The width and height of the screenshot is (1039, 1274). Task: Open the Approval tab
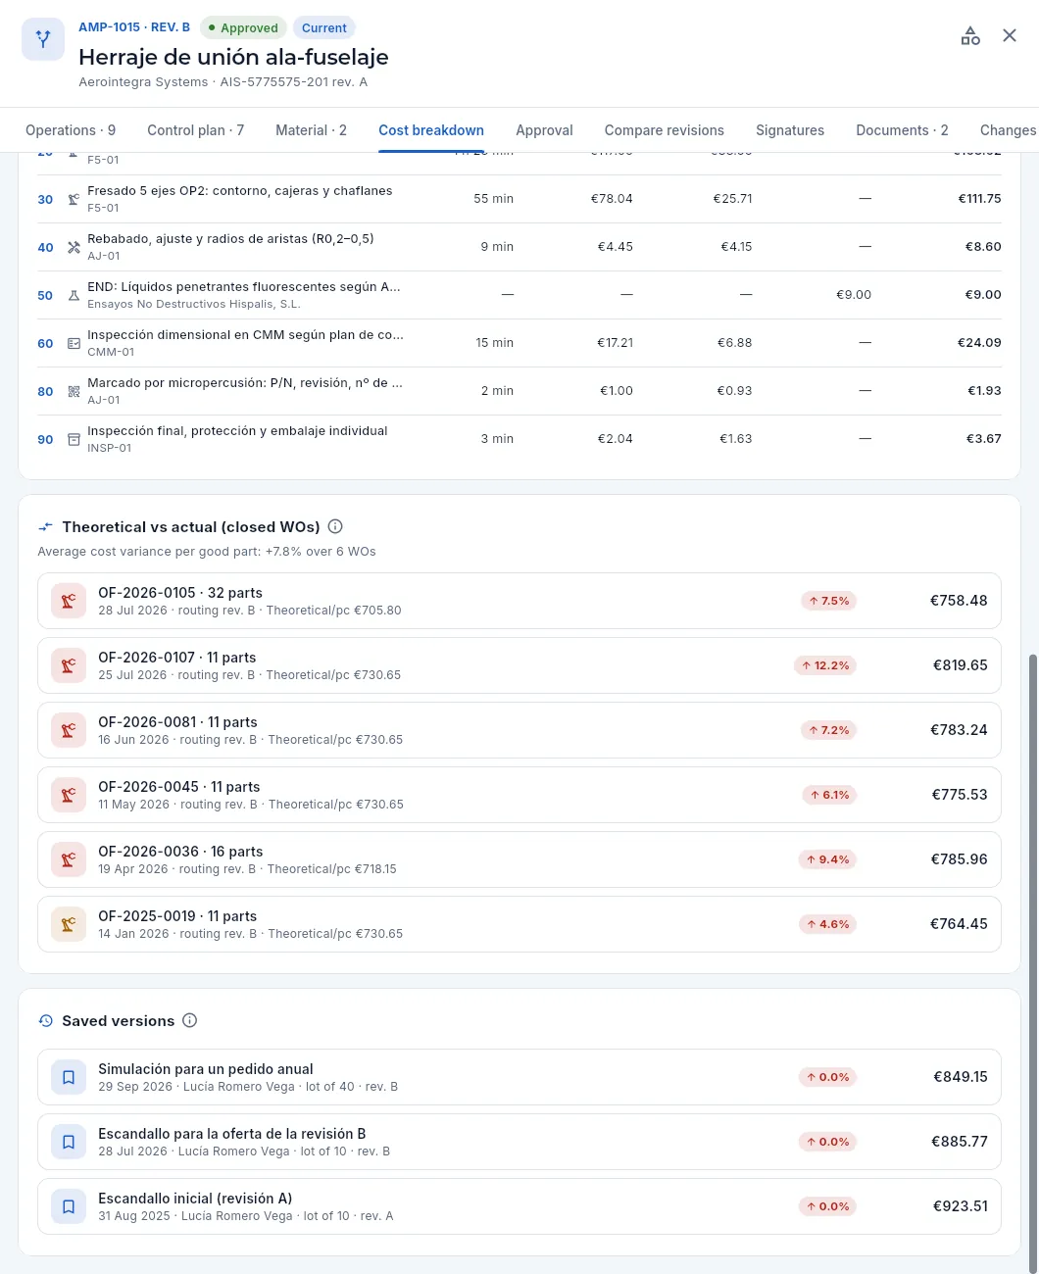coord(544,130)
